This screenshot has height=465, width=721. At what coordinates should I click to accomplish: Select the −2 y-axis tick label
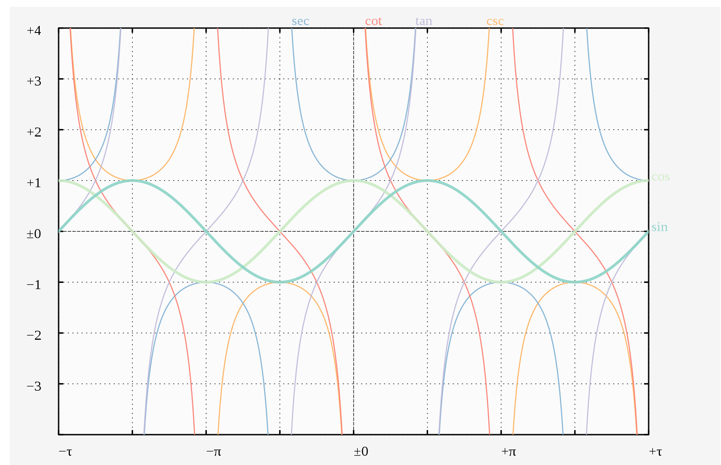34,336
